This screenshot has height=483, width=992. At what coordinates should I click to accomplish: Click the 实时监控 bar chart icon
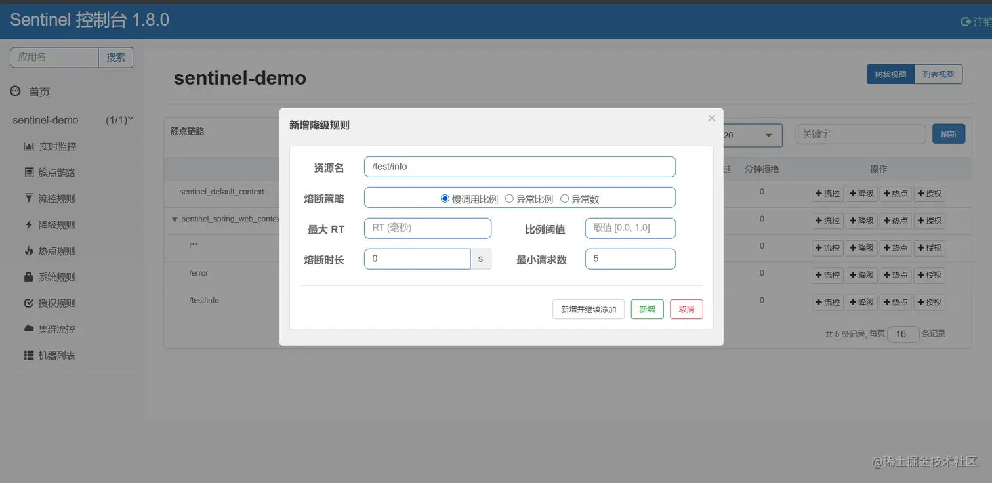click(x=29, y=146)
